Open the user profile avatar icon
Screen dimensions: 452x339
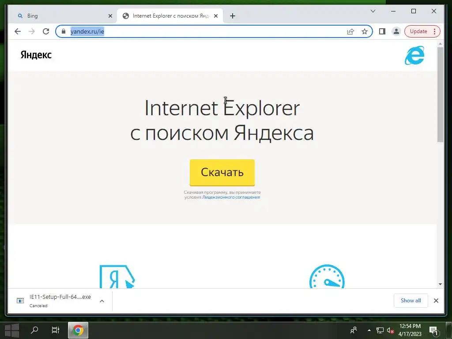396,31
